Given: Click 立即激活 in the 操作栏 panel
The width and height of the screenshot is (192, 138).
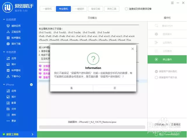Looking at the screenshot, I should 167,51.
